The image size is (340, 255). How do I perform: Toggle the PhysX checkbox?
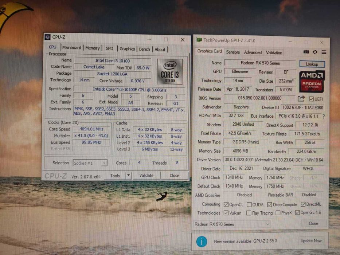pos(278,213)
